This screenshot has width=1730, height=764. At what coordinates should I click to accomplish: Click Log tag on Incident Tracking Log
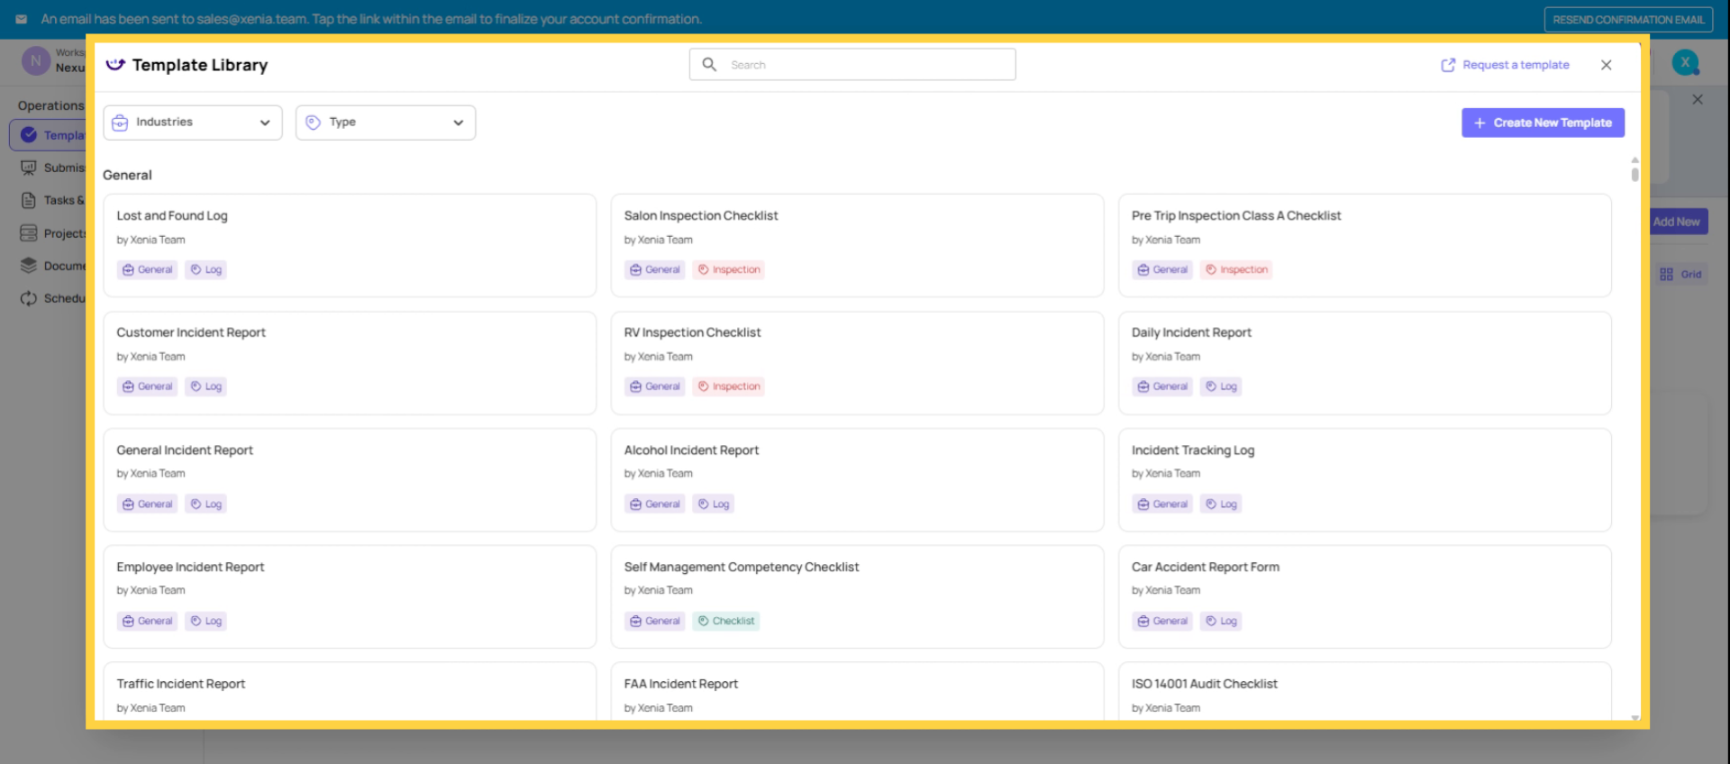1221,504
